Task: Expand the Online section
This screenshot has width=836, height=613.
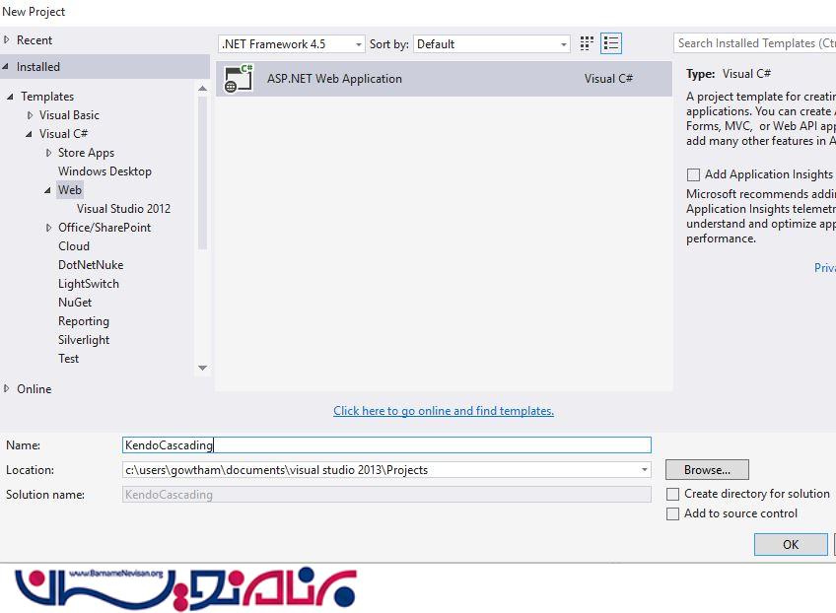Action: click(x=6, y=389)
